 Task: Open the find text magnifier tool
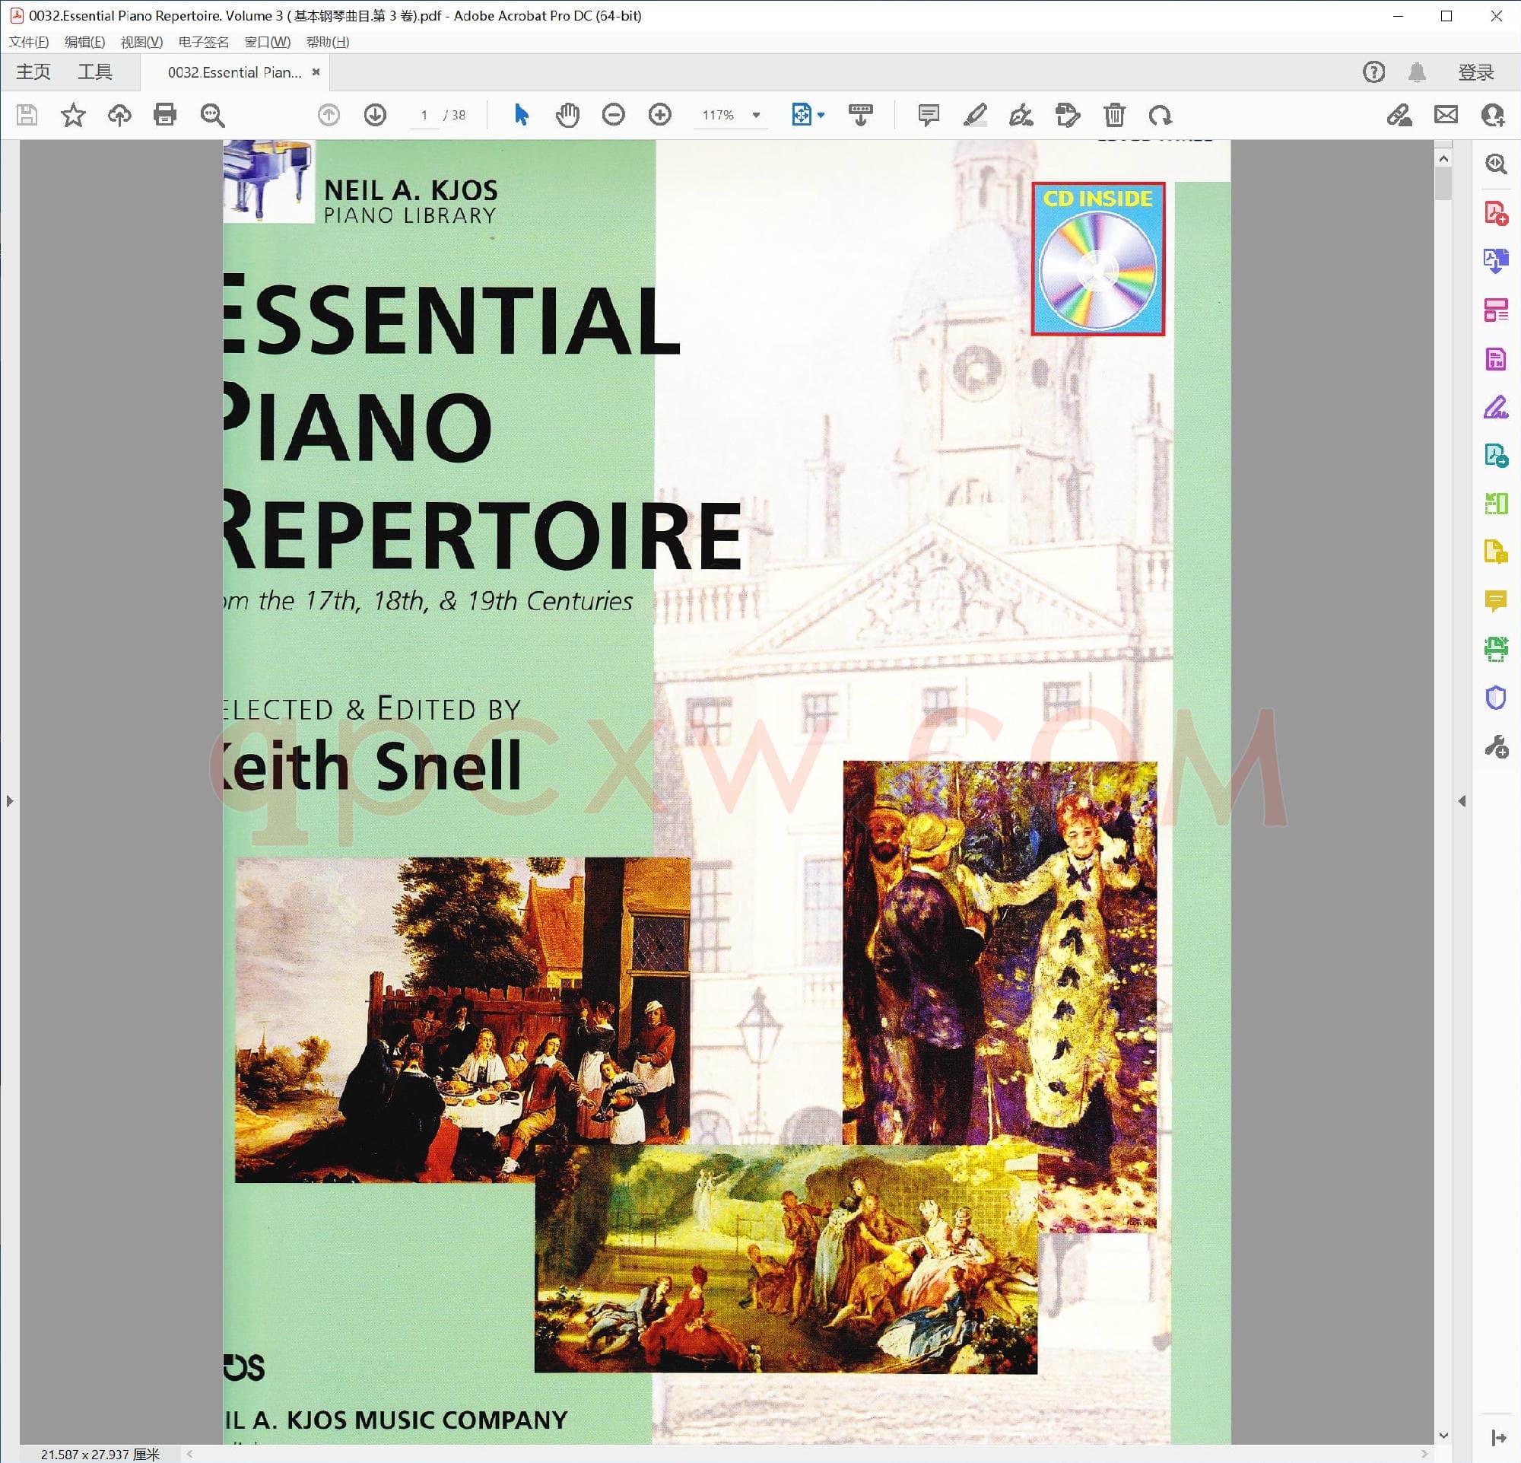pyautogui.click(x=212, y=115)
